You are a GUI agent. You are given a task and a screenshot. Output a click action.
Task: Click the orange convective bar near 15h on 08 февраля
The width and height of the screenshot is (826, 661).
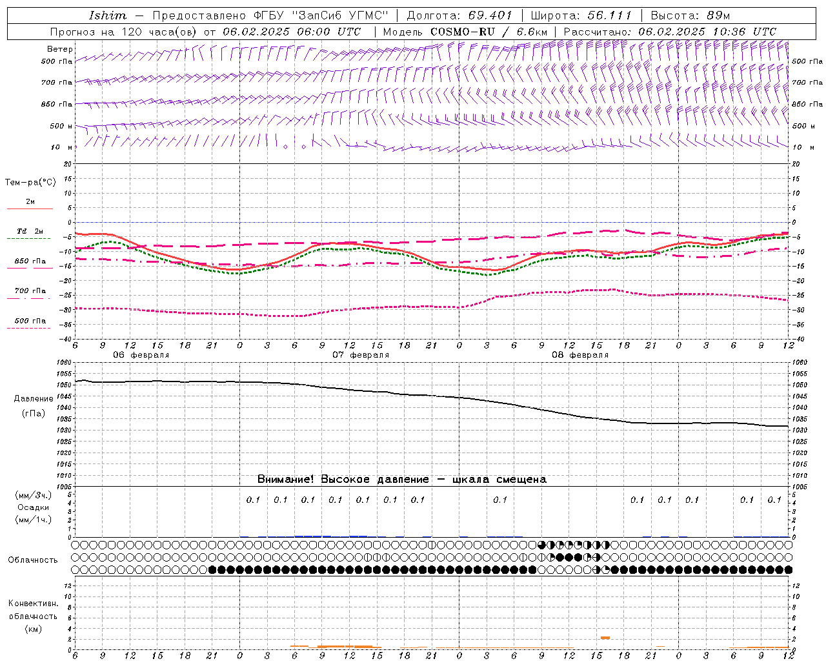pyautogui.click(x=605, y=638)
